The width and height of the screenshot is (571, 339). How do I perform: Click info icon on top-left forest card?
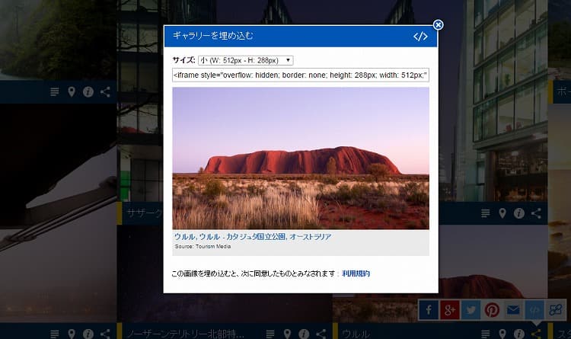(88, 92)
